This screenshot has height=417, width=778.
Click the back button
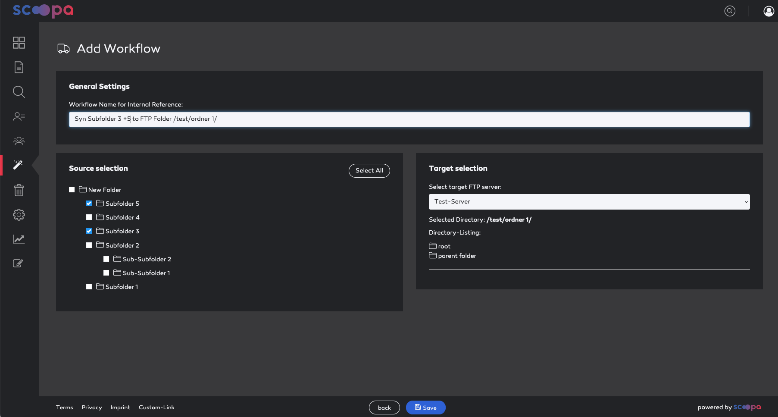(384, 408)
